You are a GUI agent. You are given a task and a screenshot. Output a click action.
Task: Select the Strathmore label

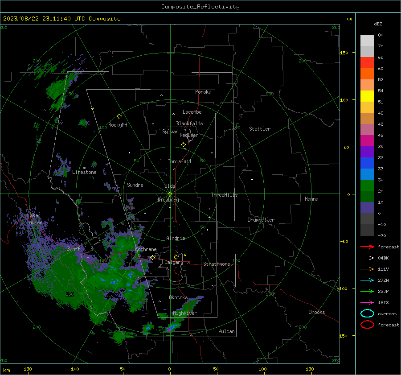pos(217,264)
